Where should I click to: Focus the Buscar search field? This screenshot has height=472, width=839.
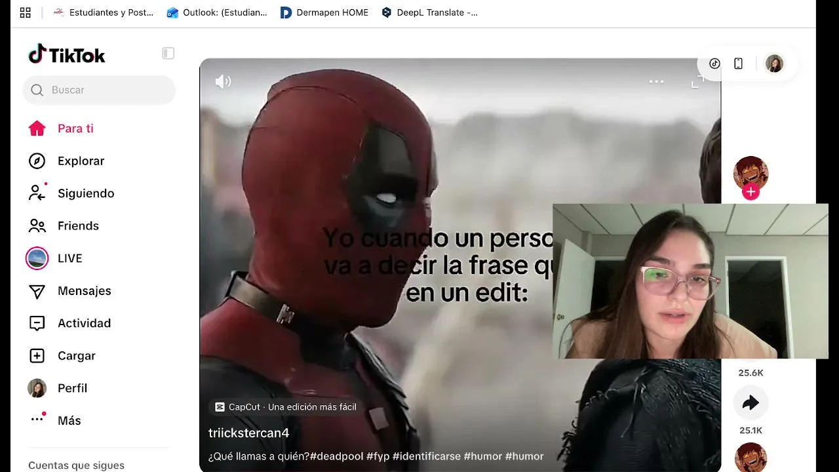click(99, 90)
